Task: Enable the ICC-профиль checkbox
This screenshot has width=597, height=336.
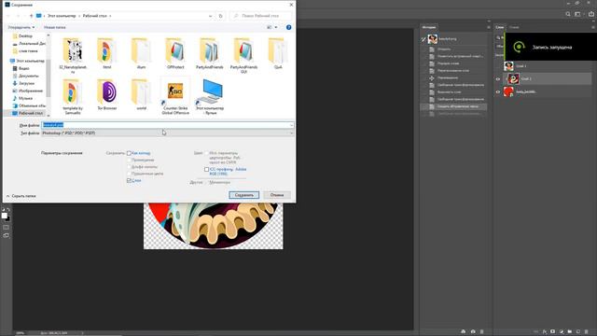Action: coord(207,169)
